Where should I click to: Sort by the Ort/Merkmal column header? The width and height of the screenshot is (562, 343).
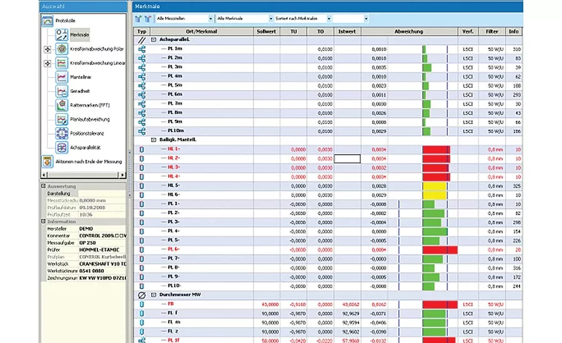tap(202, 32)
